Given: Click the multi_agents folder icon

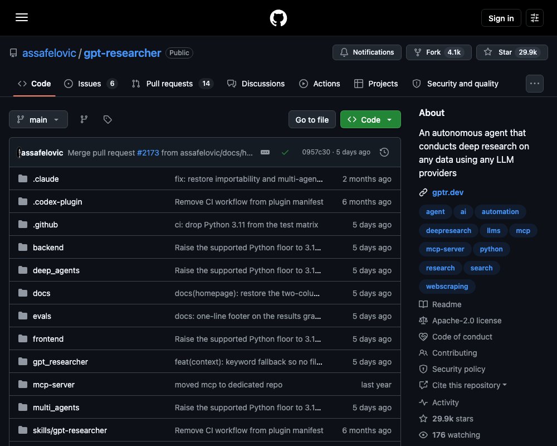Looking at the screenshot, I should [23, 407].
